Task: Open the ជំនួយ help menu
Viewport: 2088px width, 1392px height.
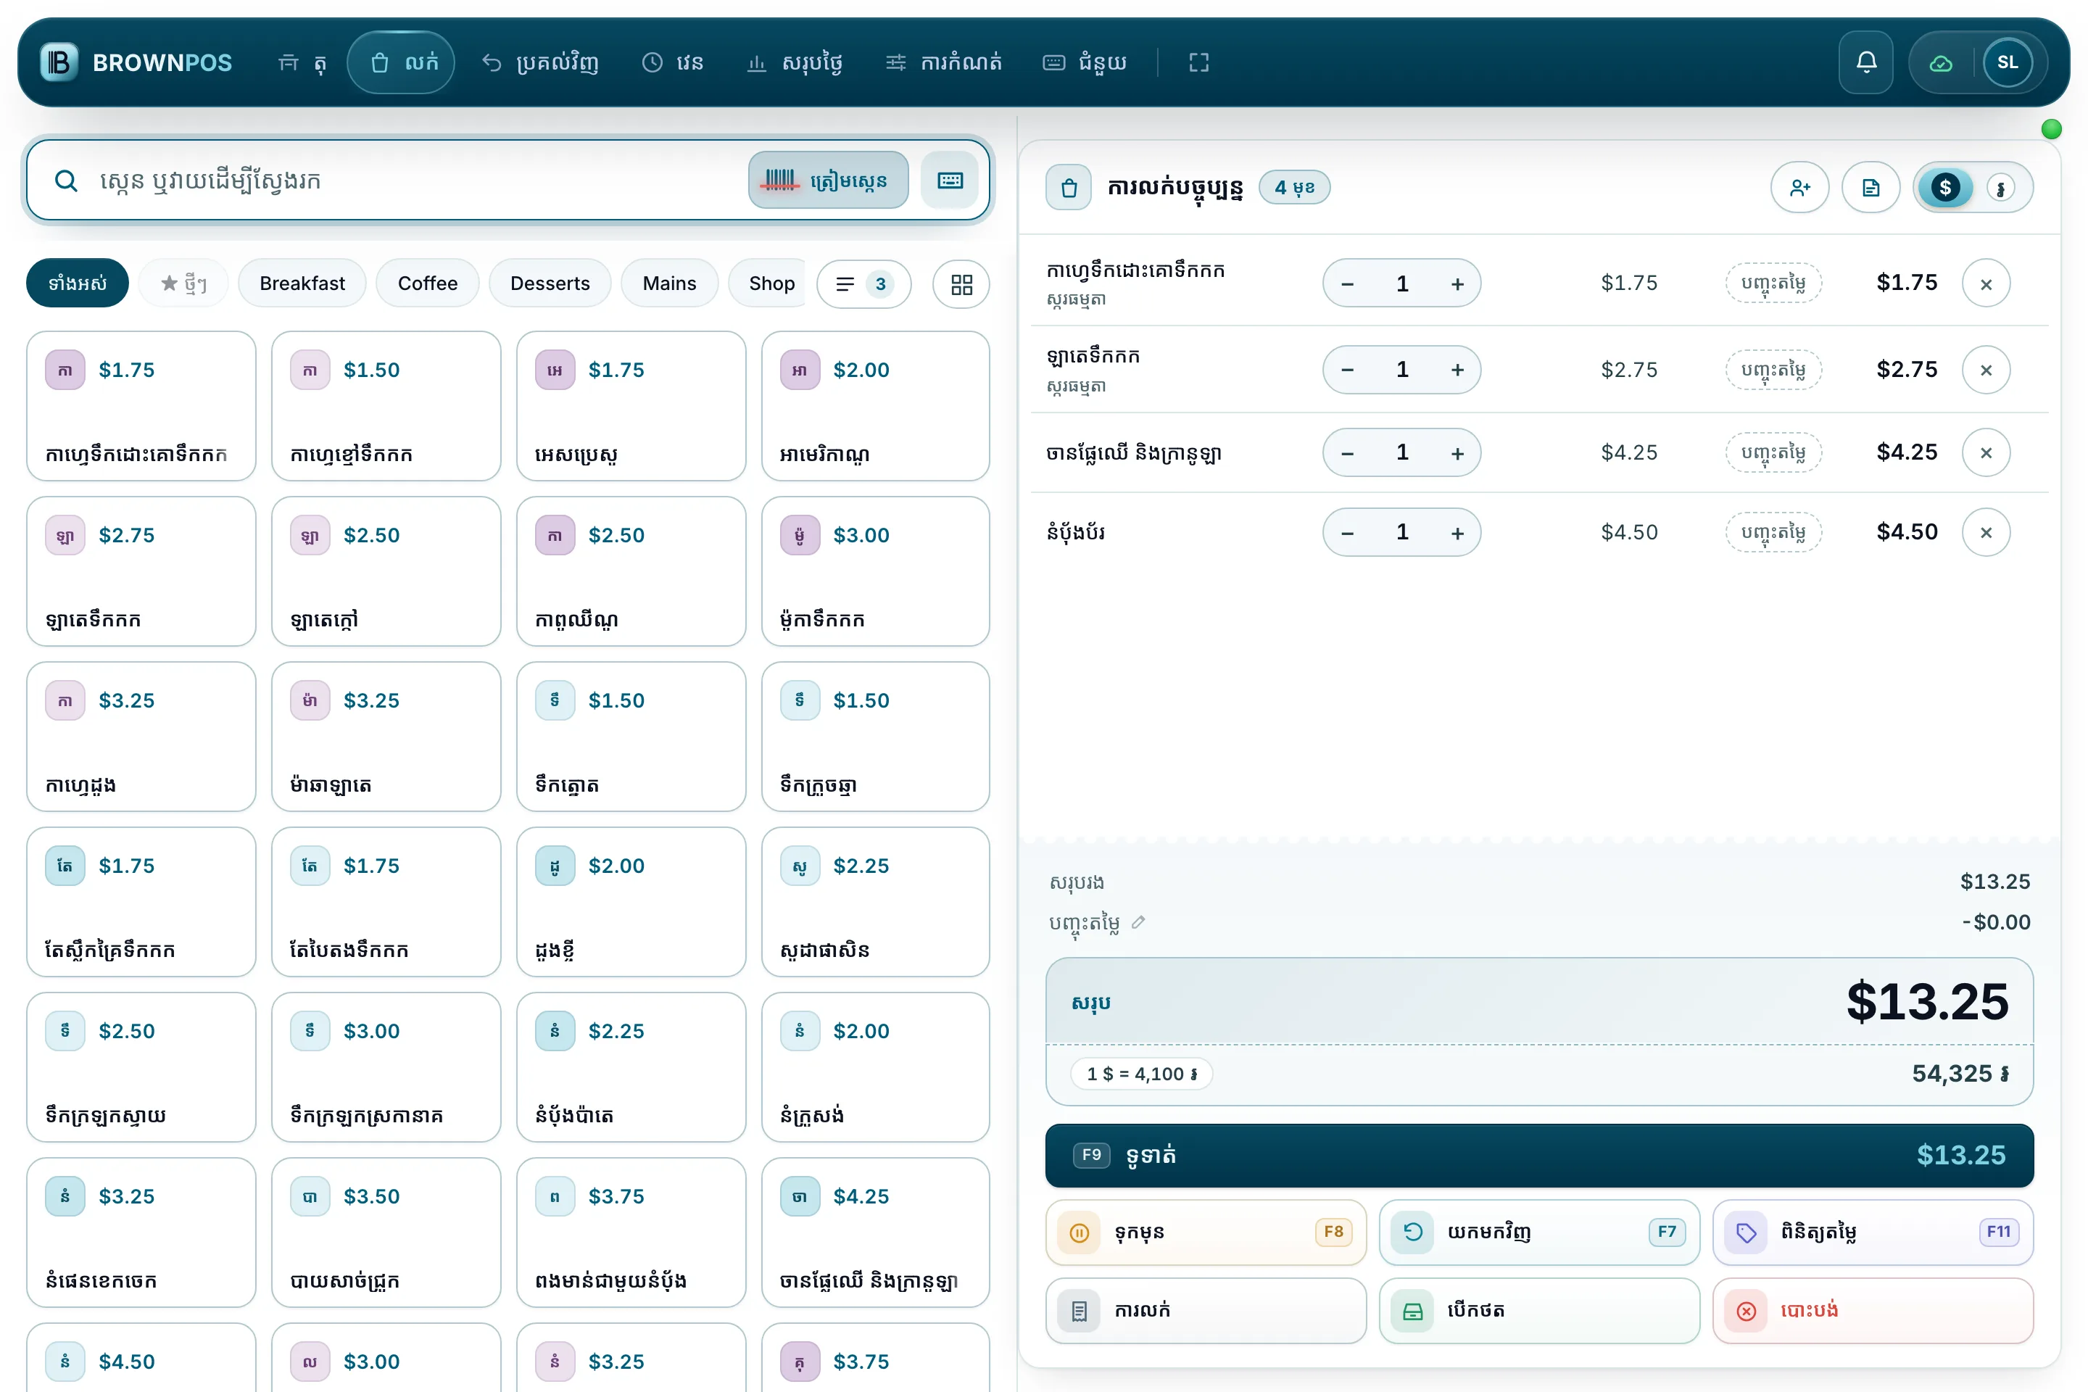Action: (1085, 62)
